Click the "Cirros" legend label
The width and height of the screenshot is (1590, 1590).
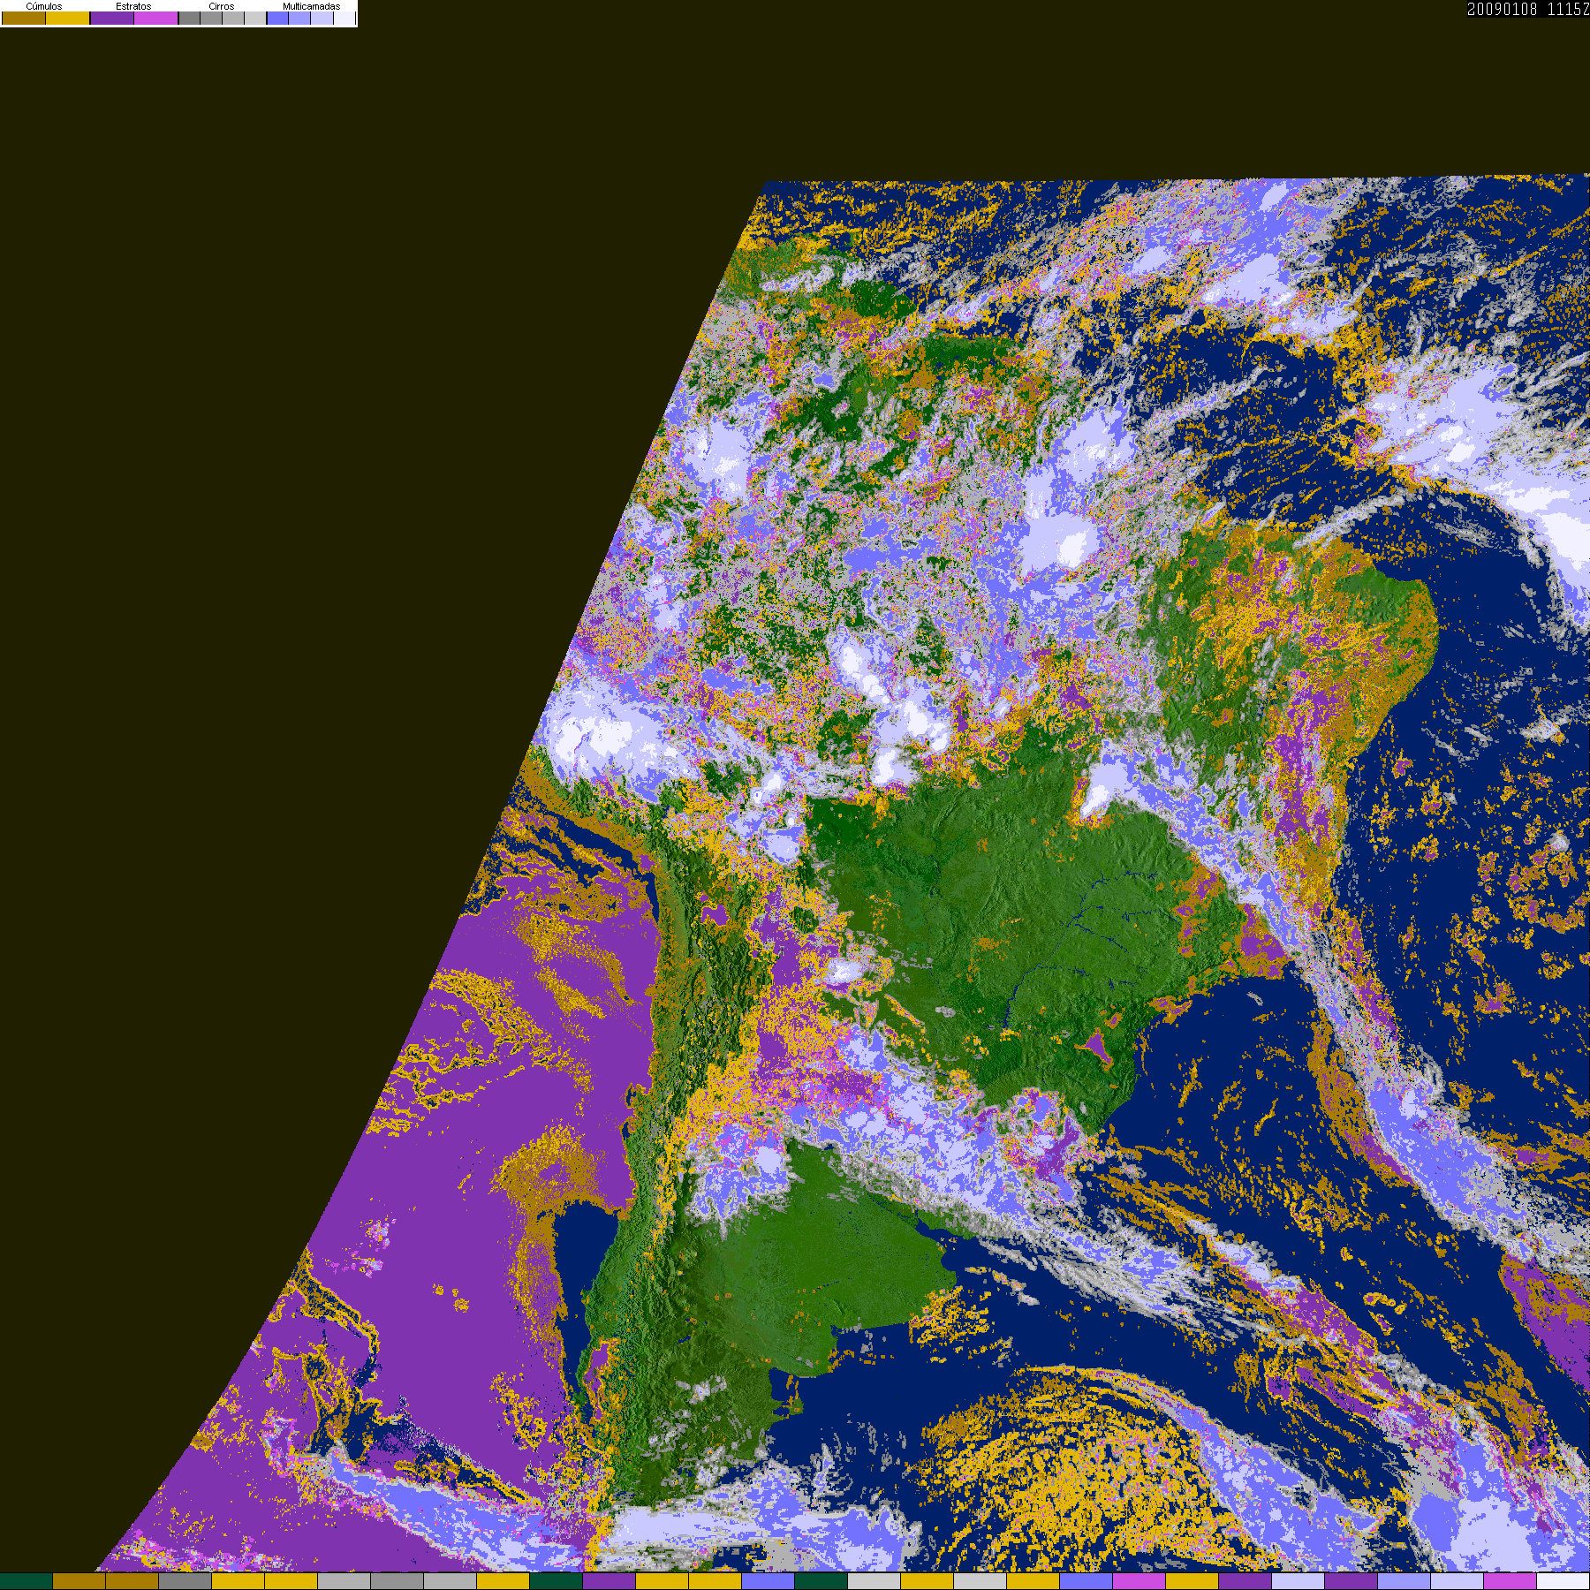click(x=222, y=6)
